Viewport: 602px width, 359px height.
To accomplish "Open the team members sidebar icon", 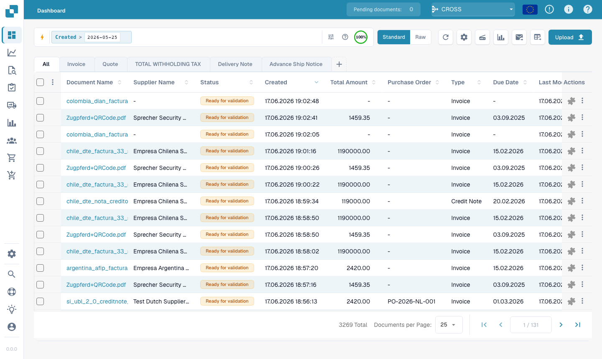I will coord(12,141).
